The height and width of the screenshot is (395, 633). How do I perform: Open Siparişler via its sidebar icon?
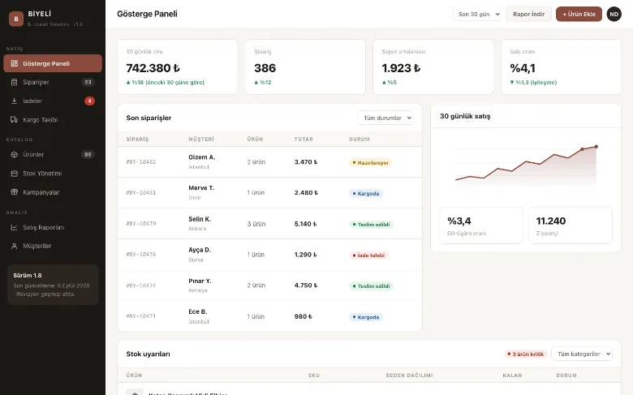pos(14,82)
